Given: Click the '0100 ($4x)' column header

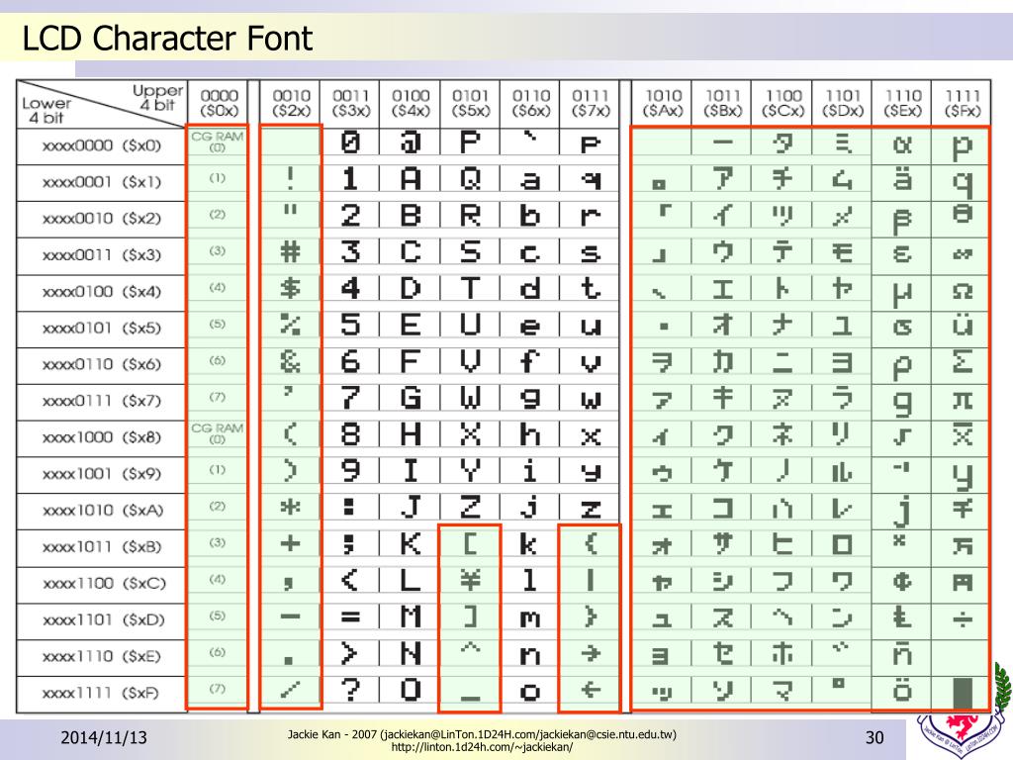Looking at the screenshot, I should 411,103.
